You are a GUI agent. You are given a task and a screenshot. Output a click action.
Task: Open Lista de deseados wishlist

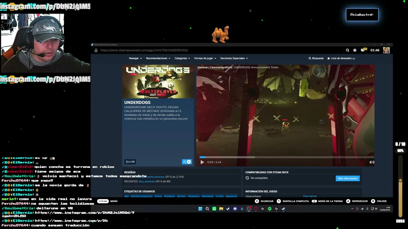click(341, 58)
